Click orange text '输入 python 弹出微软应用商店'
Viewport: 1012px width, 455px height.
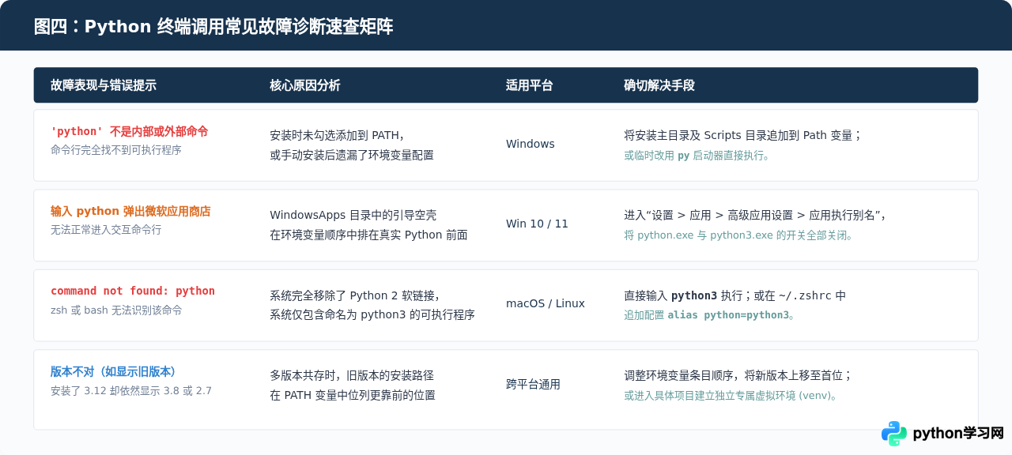[x=130, y=211]
